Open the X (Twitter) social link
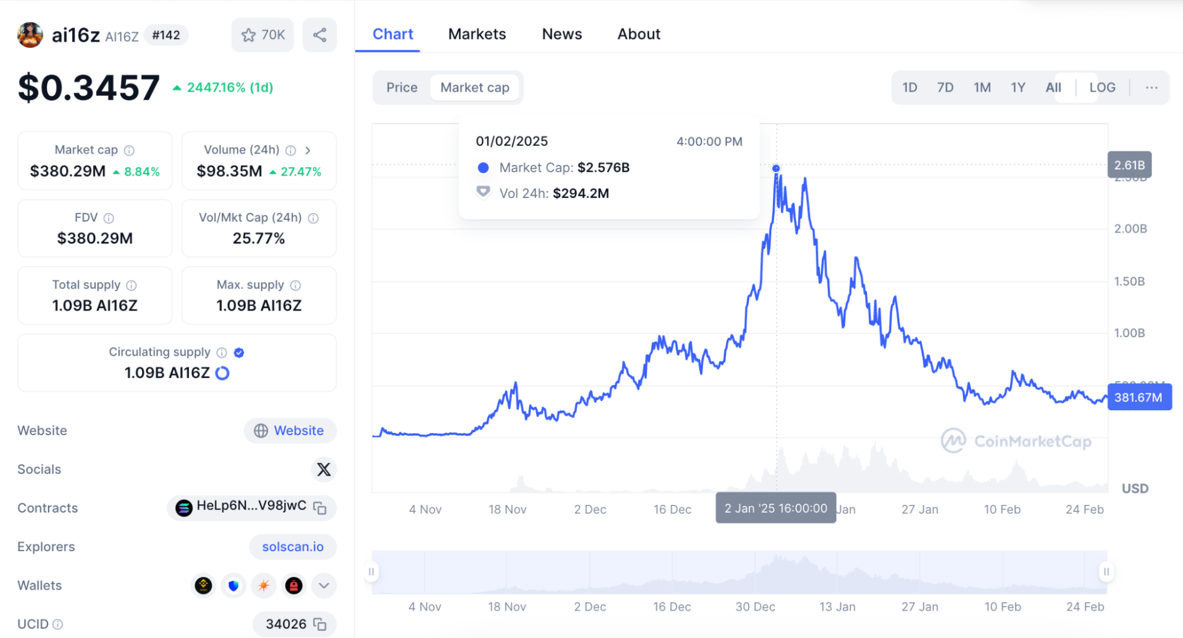Viewport: 1183px width, 638px height. coord(324,469)
